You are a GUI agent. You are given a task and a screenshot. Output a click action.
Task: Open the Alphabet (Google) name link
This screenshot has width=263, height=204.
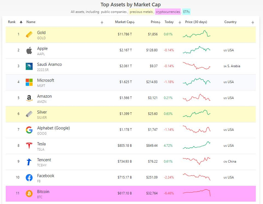tap(53, 128)
